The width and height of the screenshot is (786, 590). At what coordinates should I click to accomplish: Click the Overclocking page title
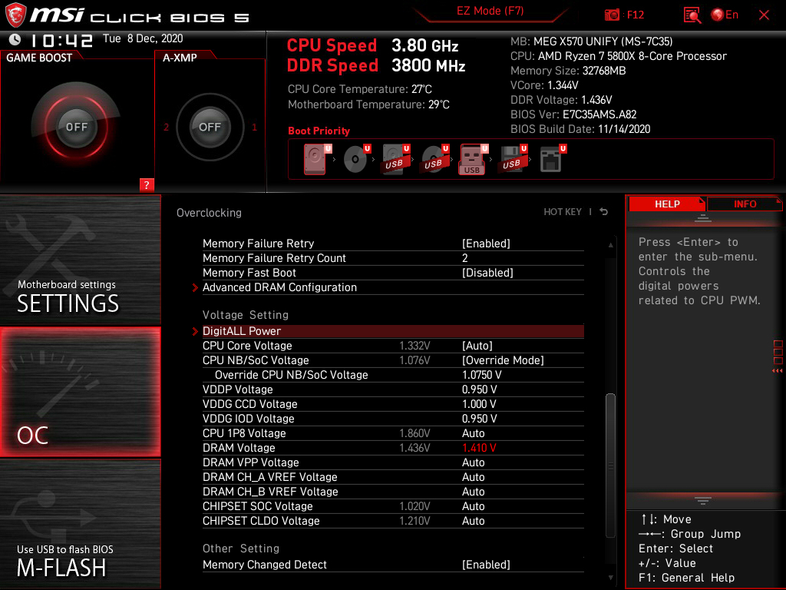(209, 213)
